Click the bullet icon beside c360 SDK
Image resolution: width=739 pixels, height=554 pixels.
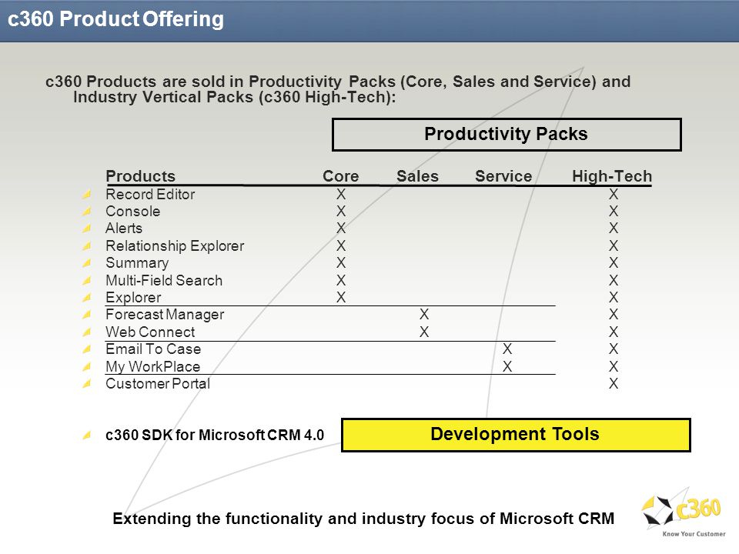click(87, 435)
